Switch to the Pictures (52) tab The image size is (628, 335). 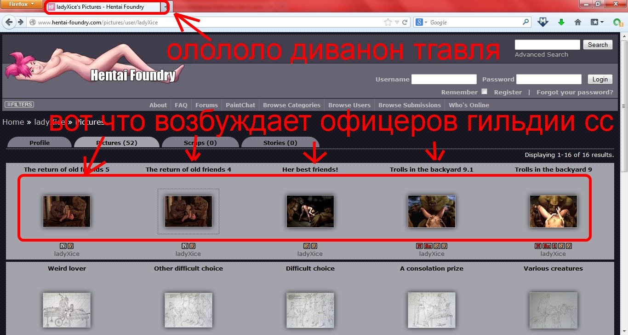coord(117,143)
